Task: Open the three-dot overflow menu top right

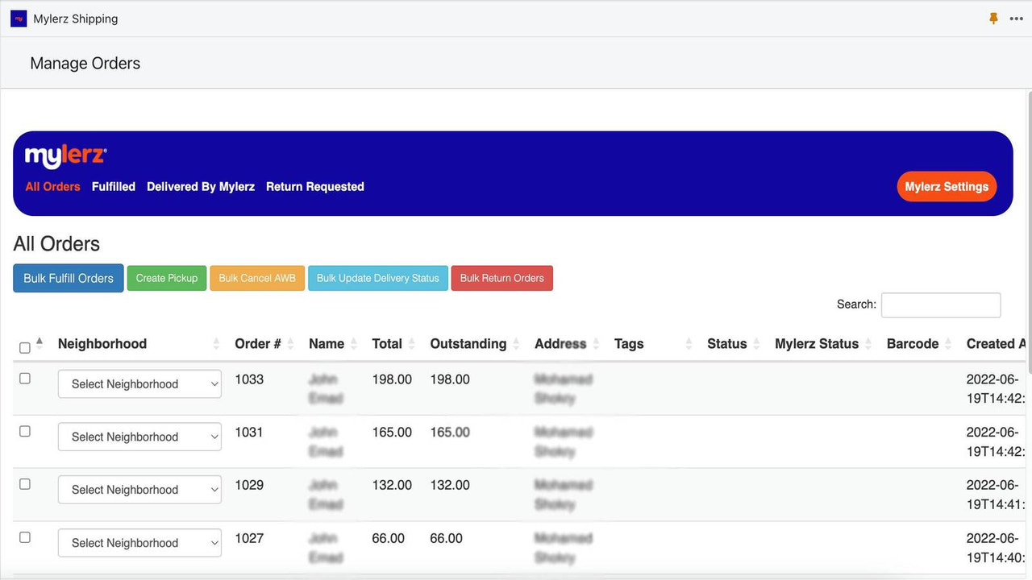Action: click(1017, 18)
